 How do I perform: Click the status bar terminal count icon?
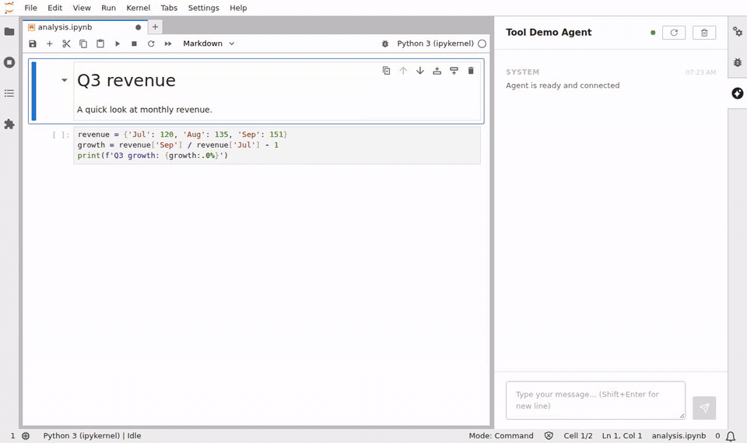26,436
